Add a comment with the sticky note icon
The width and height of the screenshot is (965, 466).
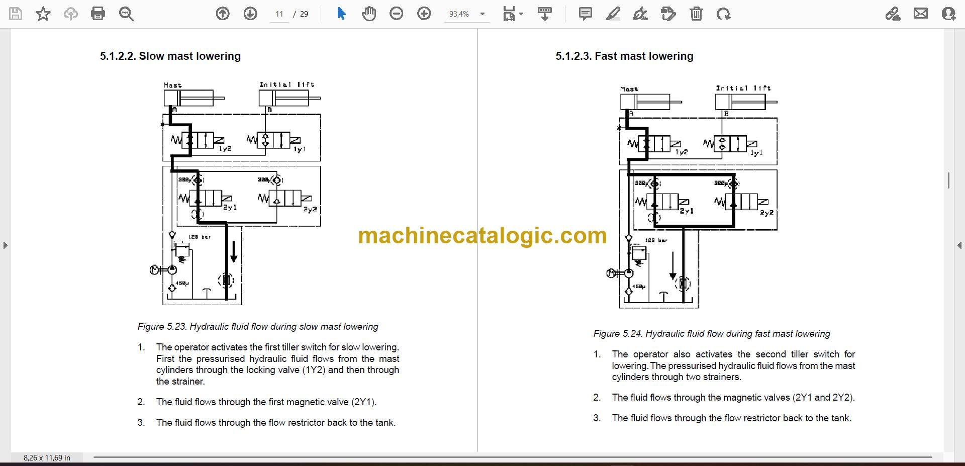(x=586, y=14)
